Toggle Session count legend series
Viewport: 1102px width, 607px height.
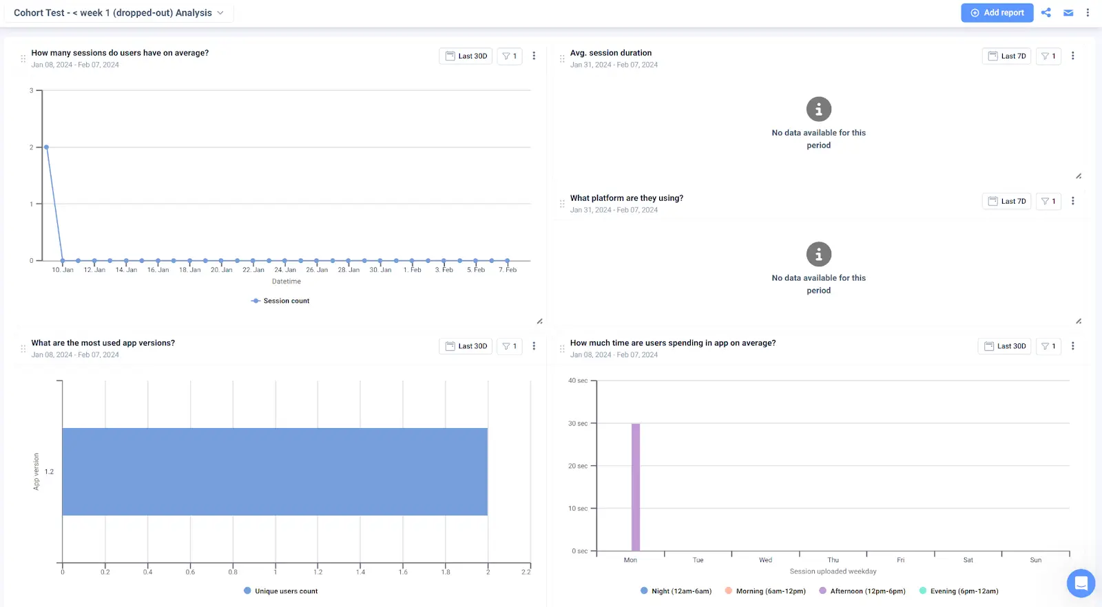tap(280, 301)
